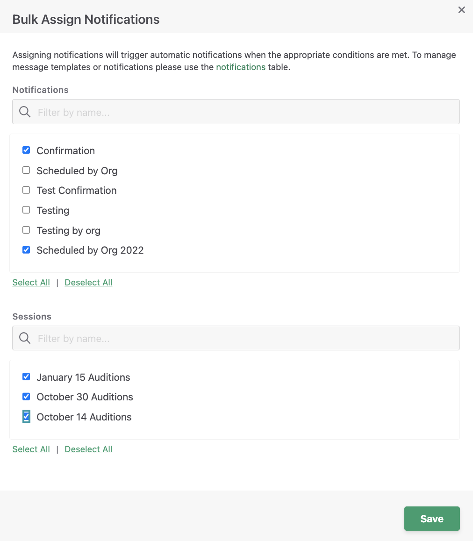Uncheck the Confirmation notification checkbox
This screenshot has width=473, height=541.
click(26, 150)
